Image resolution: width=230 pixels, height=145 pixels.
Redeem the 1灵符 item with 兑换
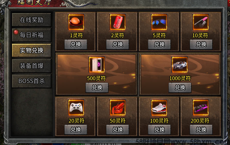point(76,44)
